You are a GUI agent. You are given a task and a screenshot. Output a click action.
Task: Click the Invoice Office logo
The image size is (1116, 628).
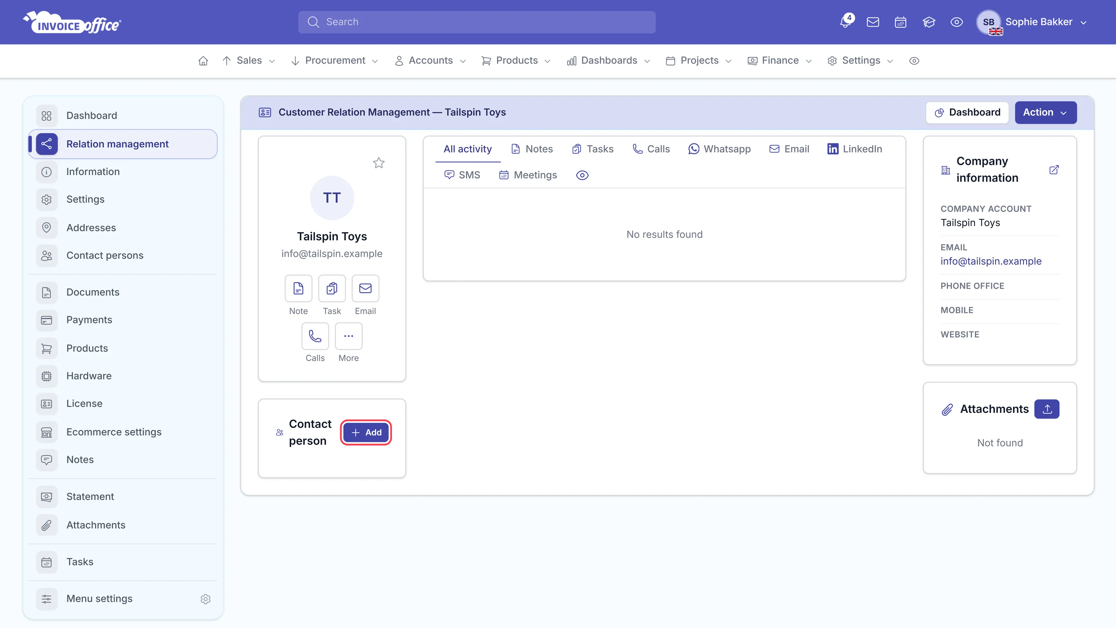tap(72, 22)
